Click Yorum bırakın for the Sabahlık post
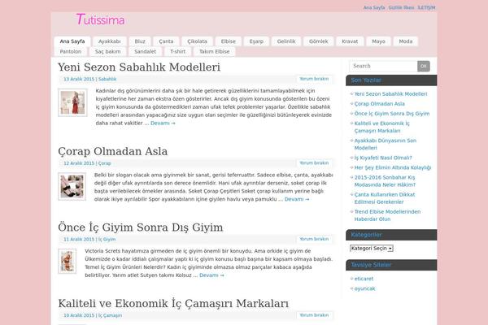The height and width of the screenshot is (325, 488). pos(314,79)
